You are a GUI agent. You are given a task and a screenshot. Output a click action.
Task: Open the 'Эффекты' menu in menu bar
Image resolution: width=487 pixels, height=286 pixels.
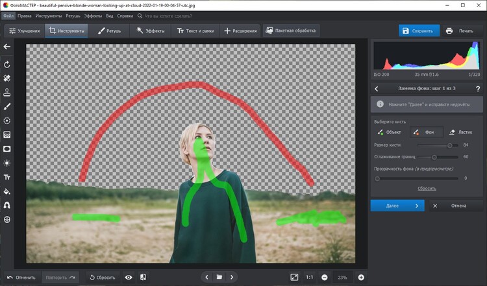click(x=93, y=15)
